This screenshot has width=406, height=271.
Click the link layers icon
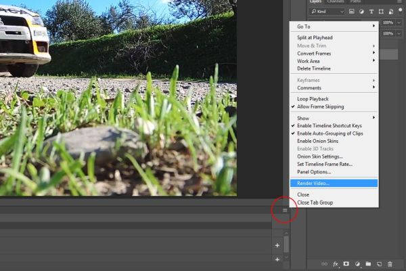324,264
